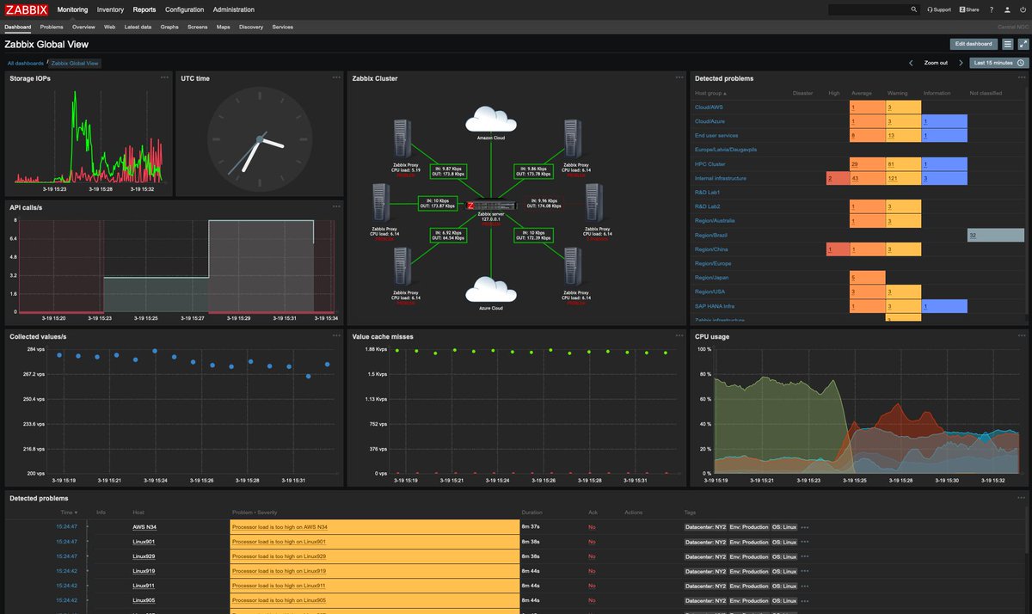Show more tags for Linux901 row

click(805, 542)
